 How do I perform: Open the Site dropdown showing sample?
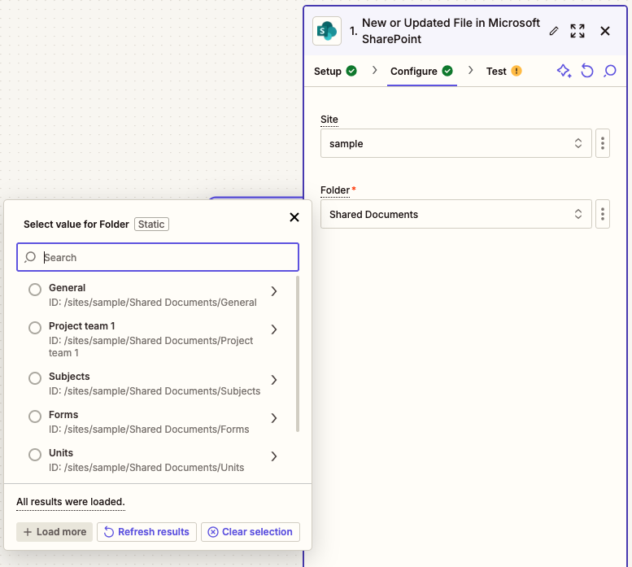click(x=455, y=143)
